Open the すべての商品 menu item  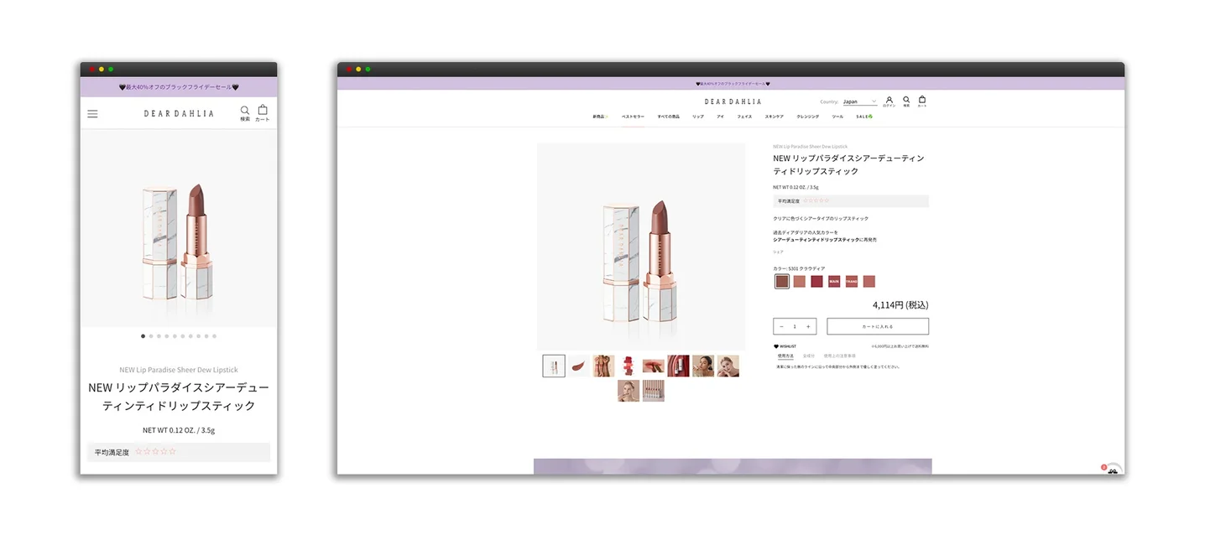669,117
